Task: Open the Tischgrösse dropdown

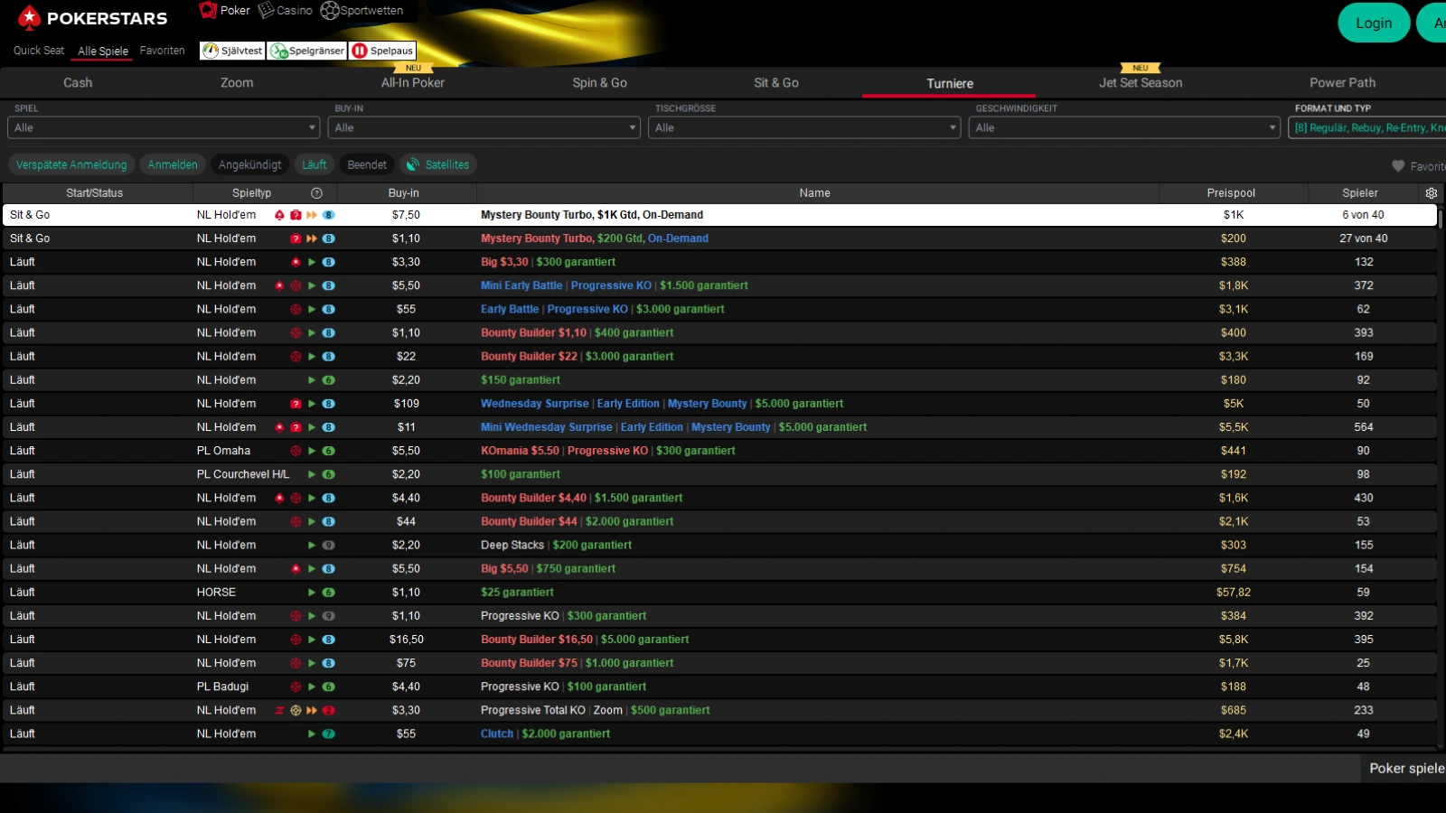Action: (804, 127)
